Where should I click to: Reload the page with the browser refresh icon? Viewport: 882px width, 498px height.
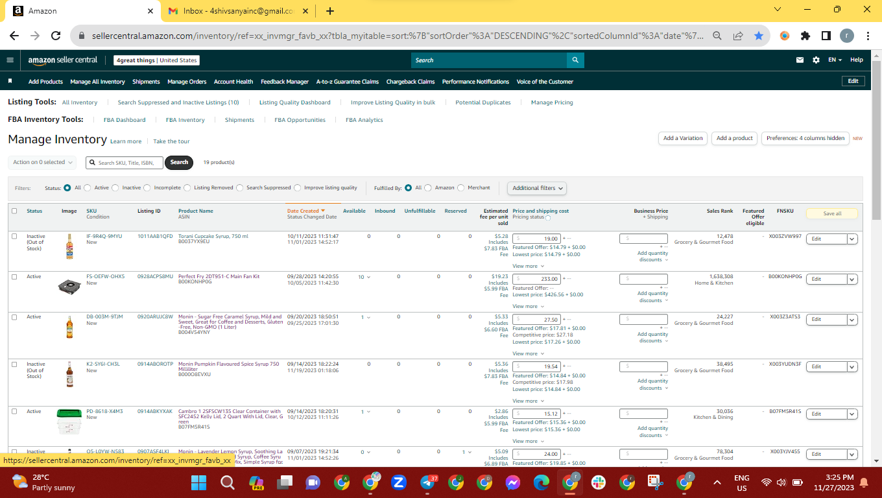(x=56, y=36)
